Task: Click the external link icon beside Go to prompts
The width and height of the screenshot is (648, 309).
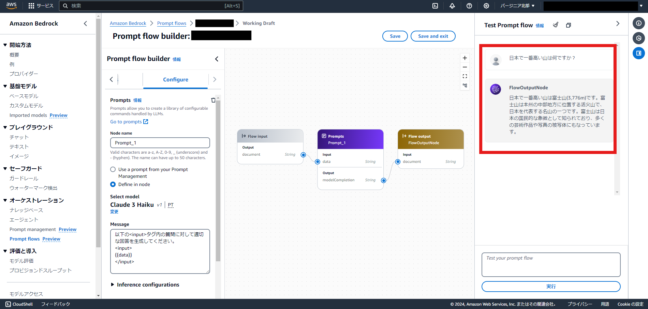Action: click(146, 122)
